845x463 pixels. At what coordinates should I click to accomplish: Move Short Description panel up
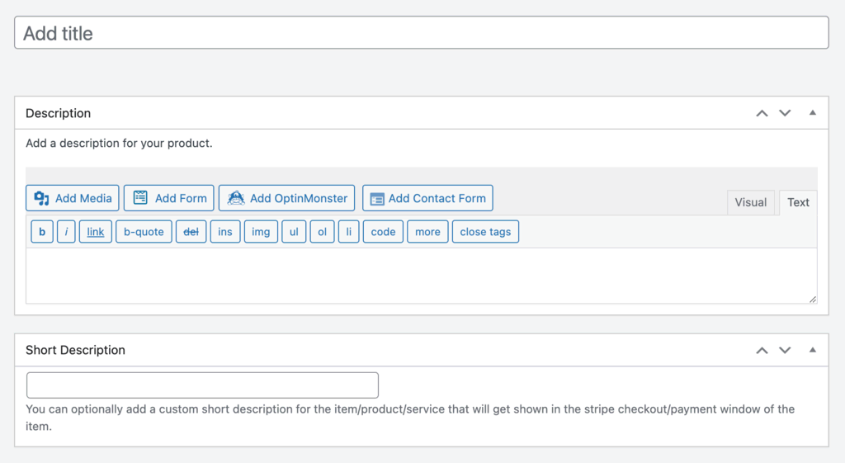coord(762,351)
